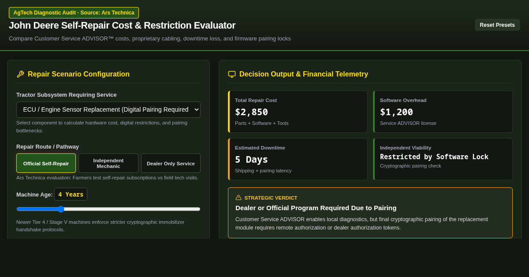The image size is (529, 277).
Task: Click the Ars Technica evaluation note text
Action: 107,178
